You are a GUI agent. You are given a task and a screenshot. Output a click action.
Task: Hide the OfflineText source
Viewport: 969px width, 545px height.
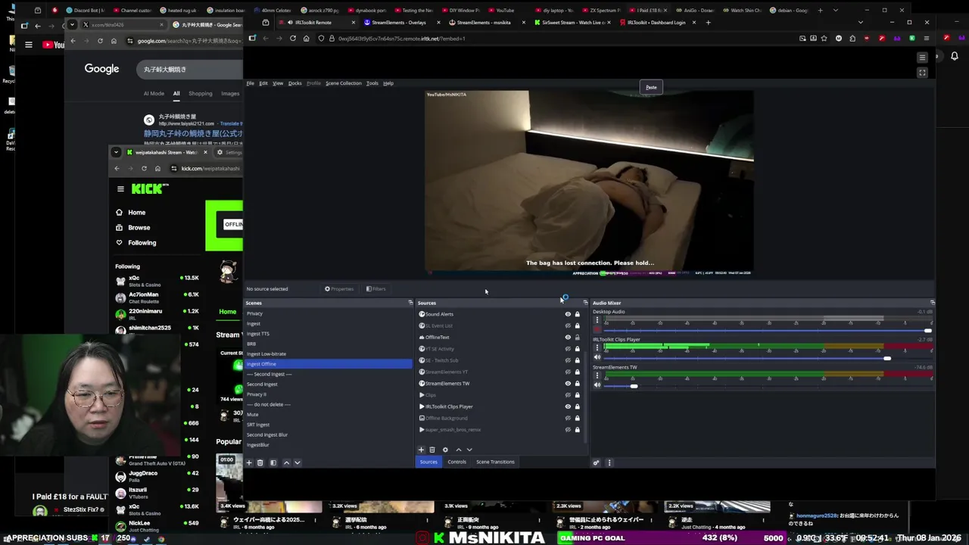coord(568,338)
